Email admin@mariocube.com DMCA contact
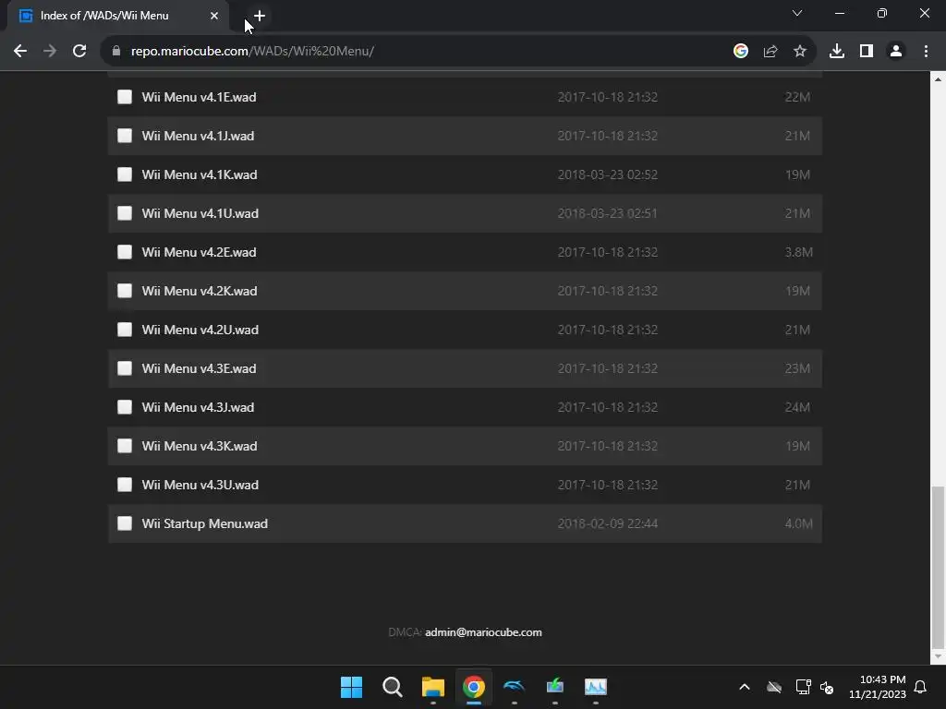Viewport: 946px width, 709px height. coord(483,632)
